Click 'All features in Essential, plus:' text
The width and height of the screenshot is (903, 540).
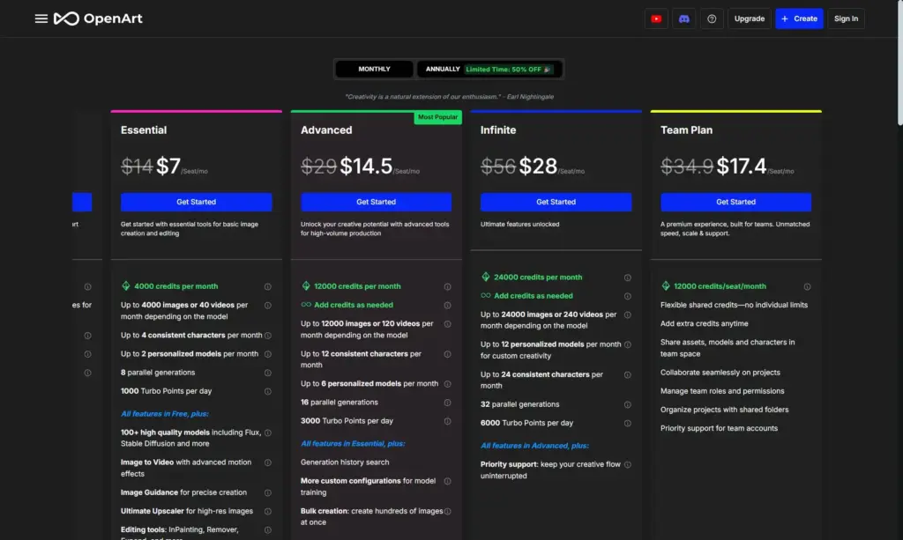click(x=353, y=443)
